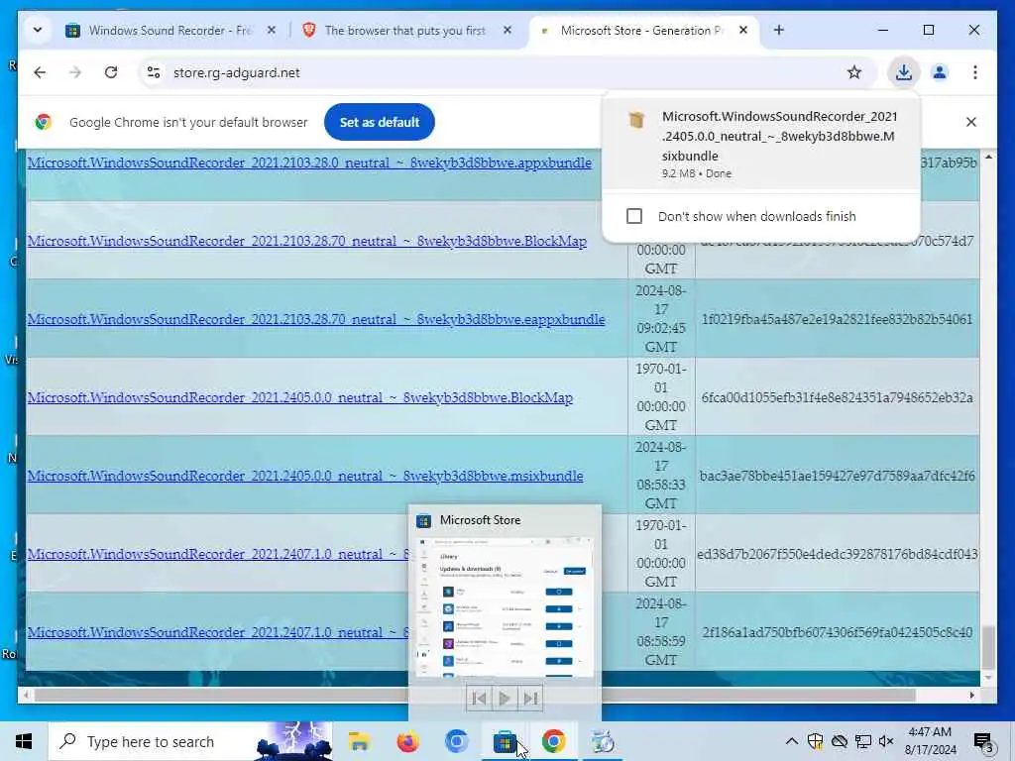1015x761 pixels.
Task: Open the notification center icon
Action: pos(983,741)
